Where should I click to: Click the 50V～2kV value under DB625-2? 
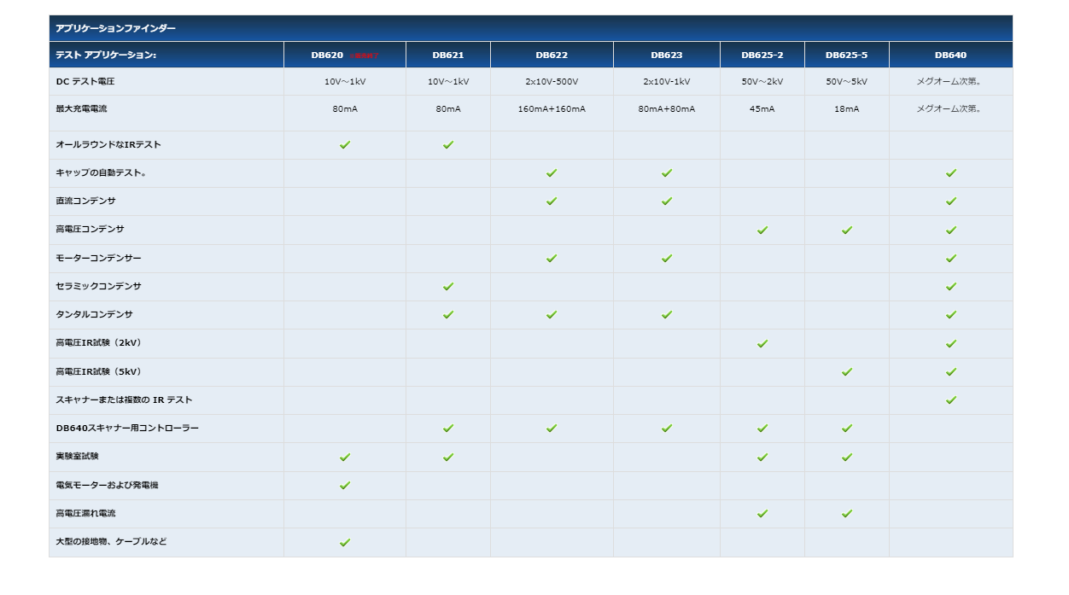coord(762,82)
